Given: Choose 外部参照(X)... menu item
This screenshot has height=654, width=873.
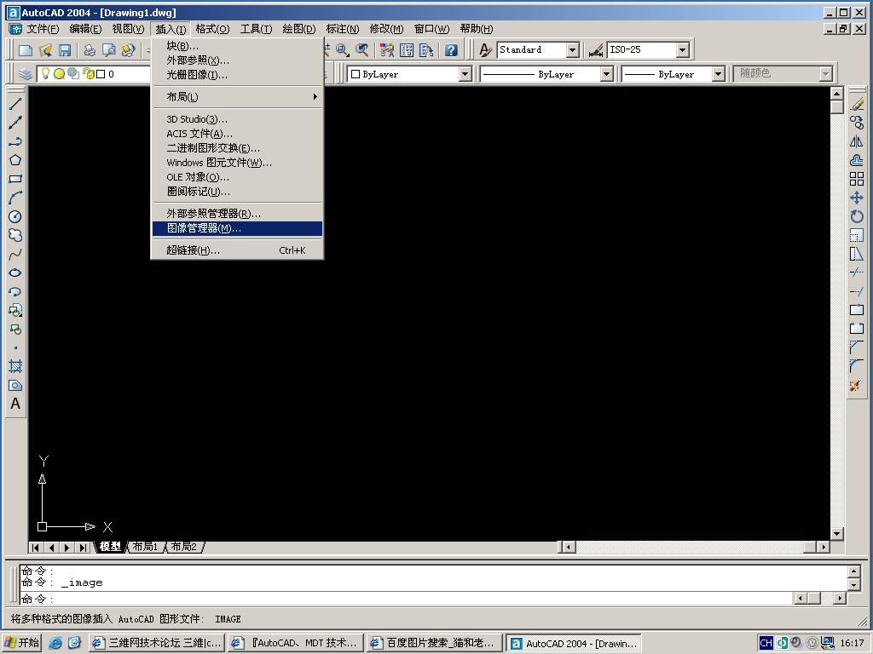Looking at the screenshot, I should pos(237,60).
